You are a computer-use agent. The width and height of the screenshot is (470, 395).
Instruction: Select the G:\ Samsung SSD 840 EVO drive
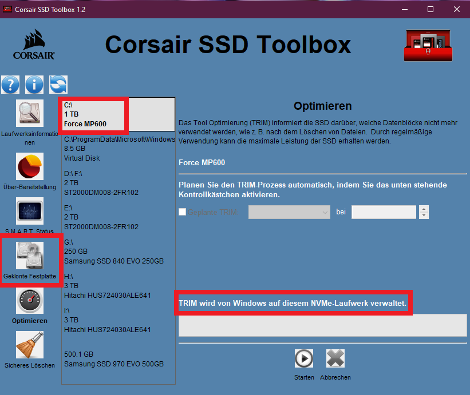119,252
